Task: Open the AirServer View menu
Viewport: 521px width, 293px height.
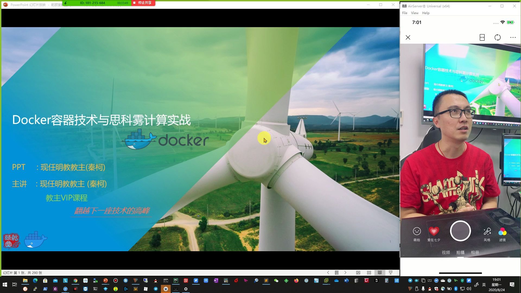Action: coord(414,13)
